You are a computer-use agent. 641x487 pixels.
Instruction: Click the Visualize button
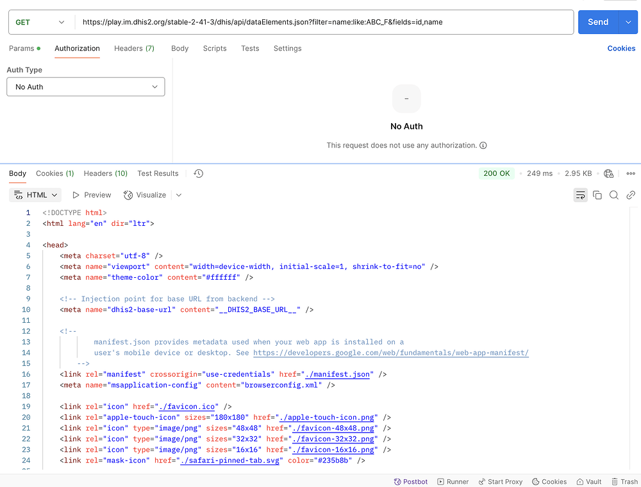point(145,195)
